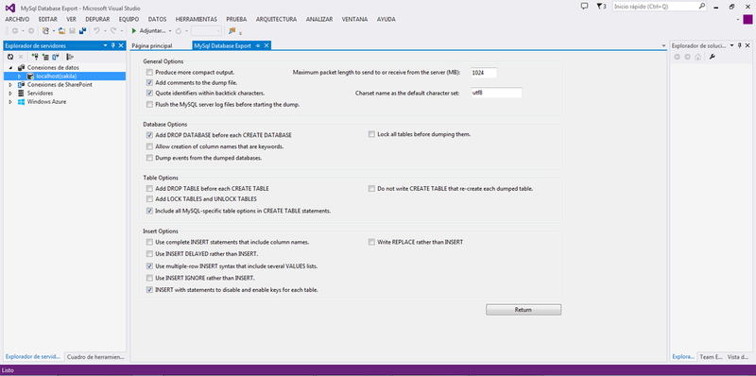Click the delete X icon in Server Explorer
The height and width of the screenshot is (376, 756).
click(20, 57)
